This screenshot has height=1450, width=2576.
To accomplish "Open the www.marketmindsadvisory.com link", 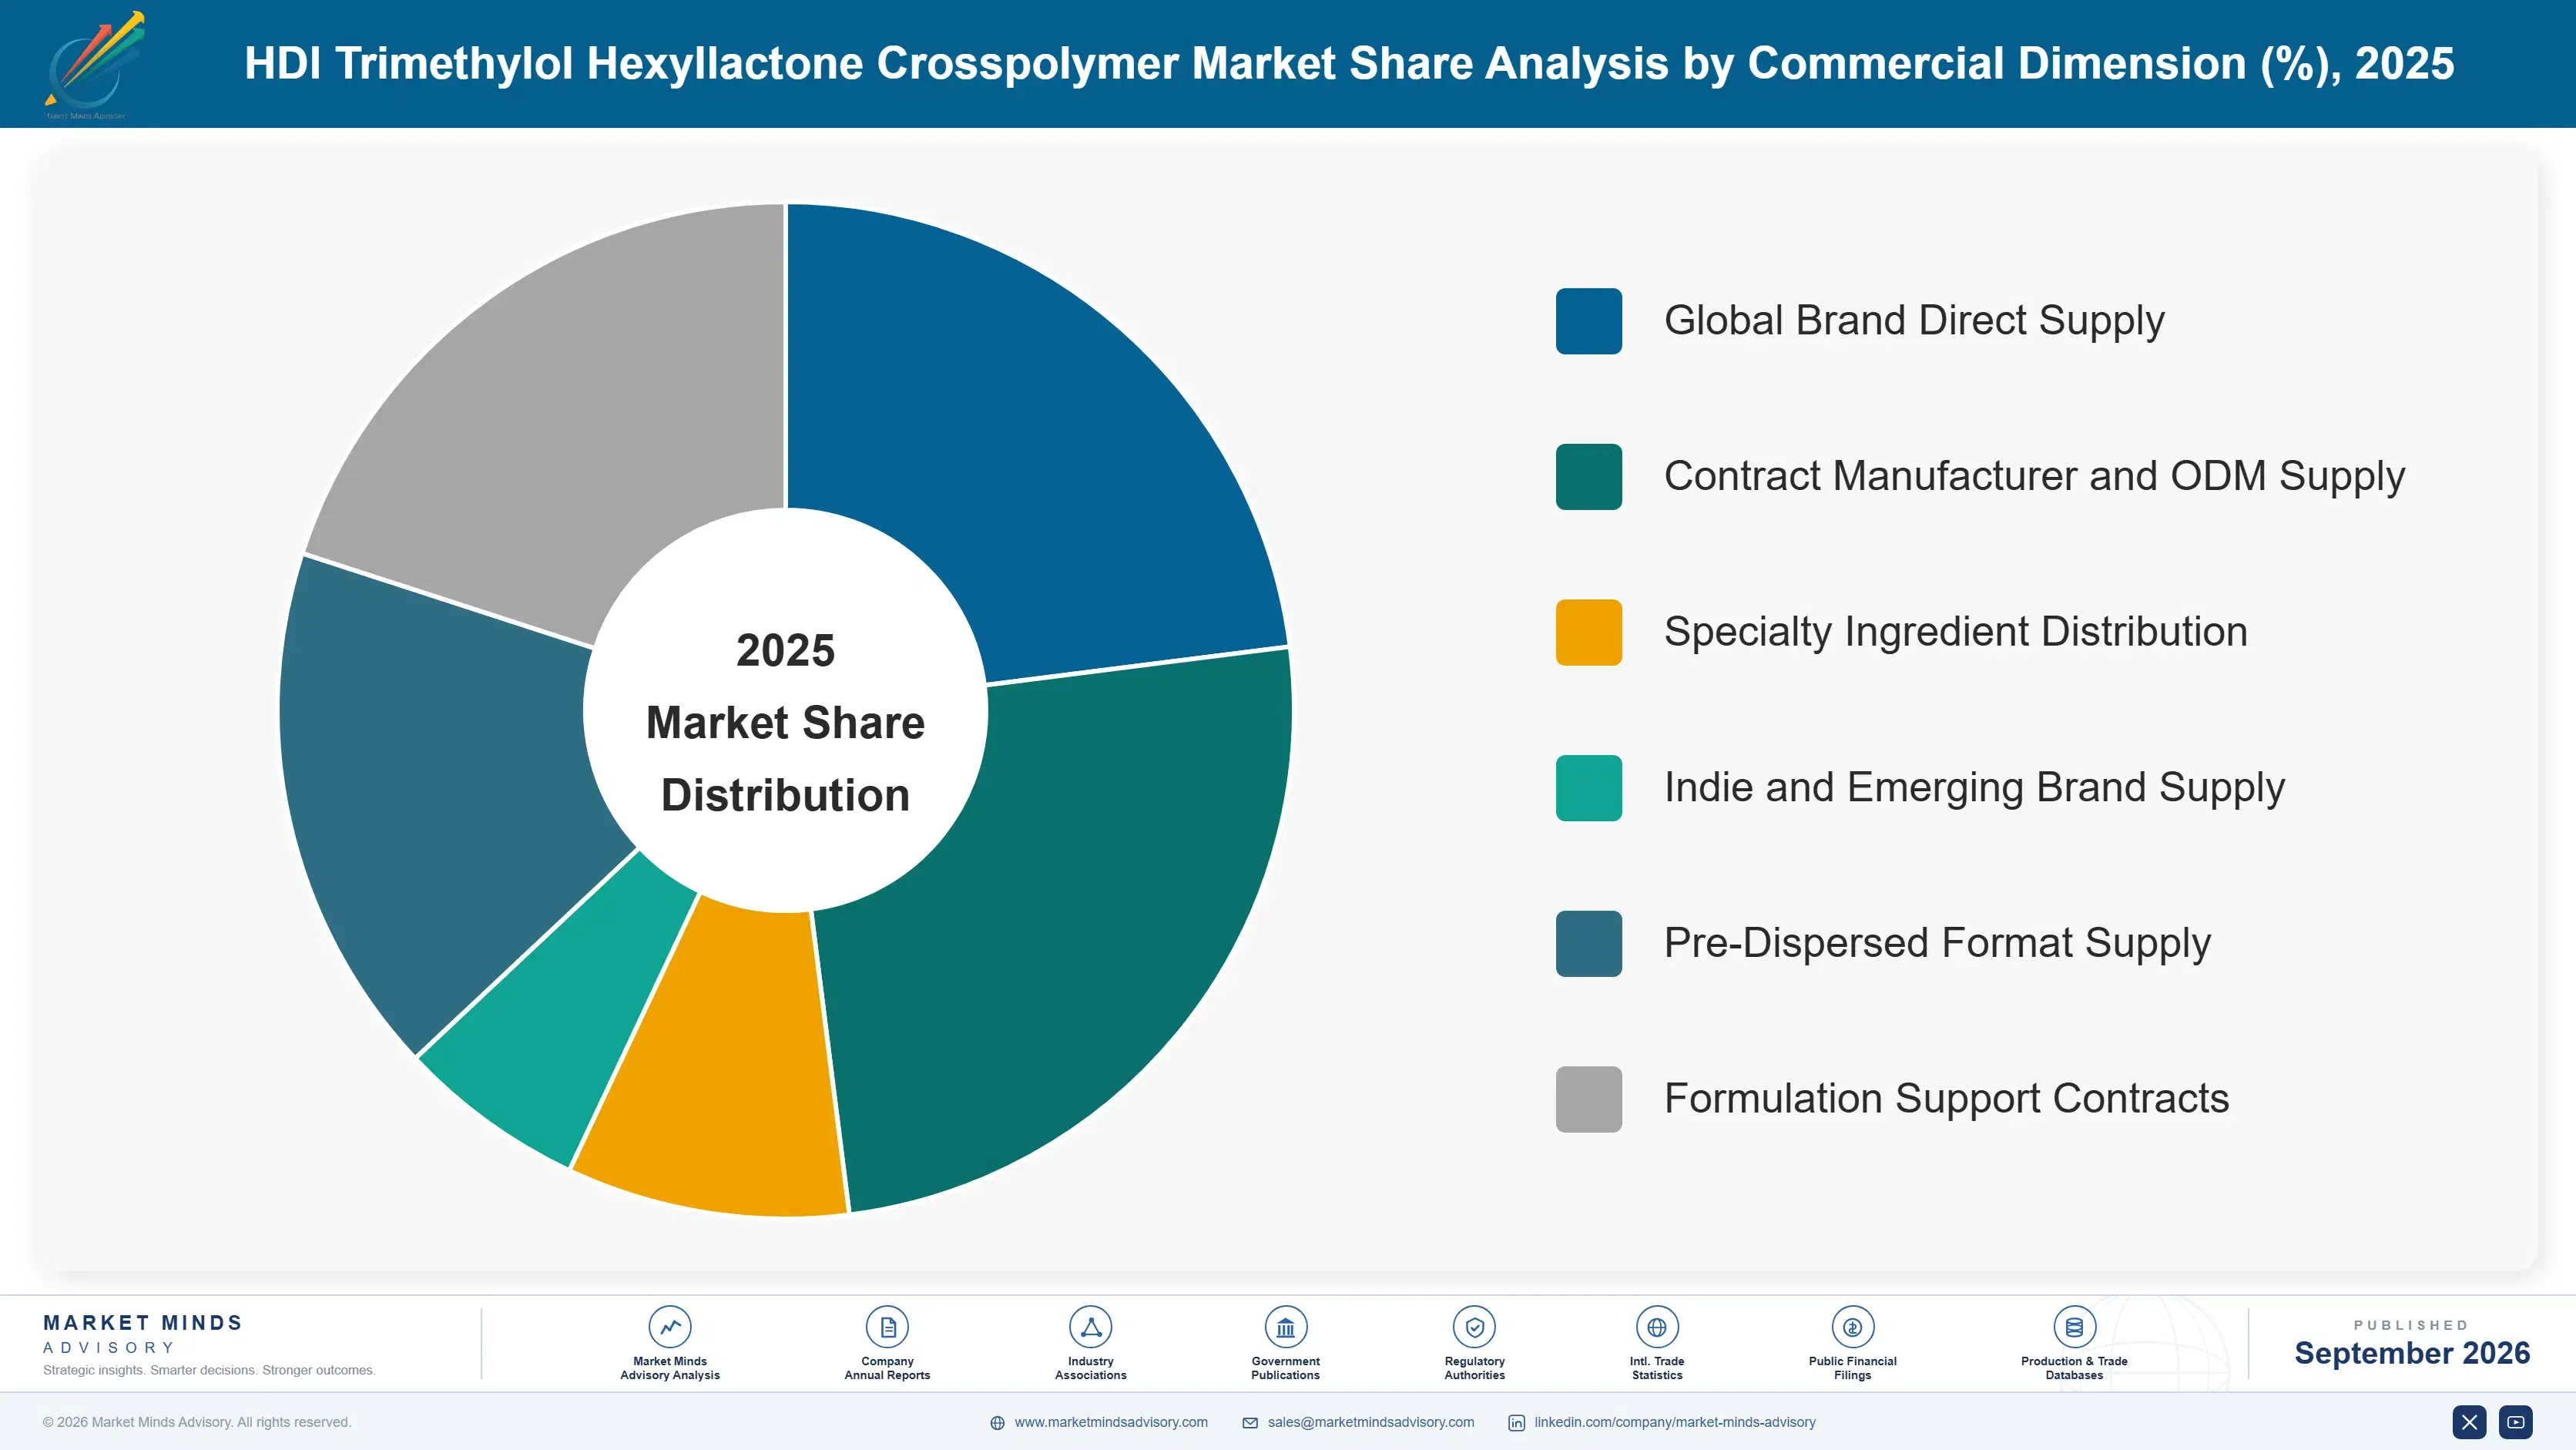I will [1111, 1422].
